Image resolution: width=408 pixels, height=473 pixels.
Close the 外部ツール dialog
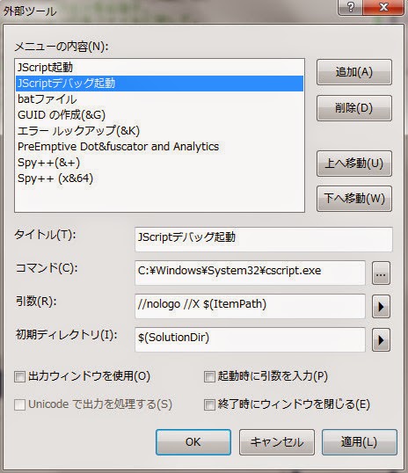pyautogui.click(x=383, y=7)
